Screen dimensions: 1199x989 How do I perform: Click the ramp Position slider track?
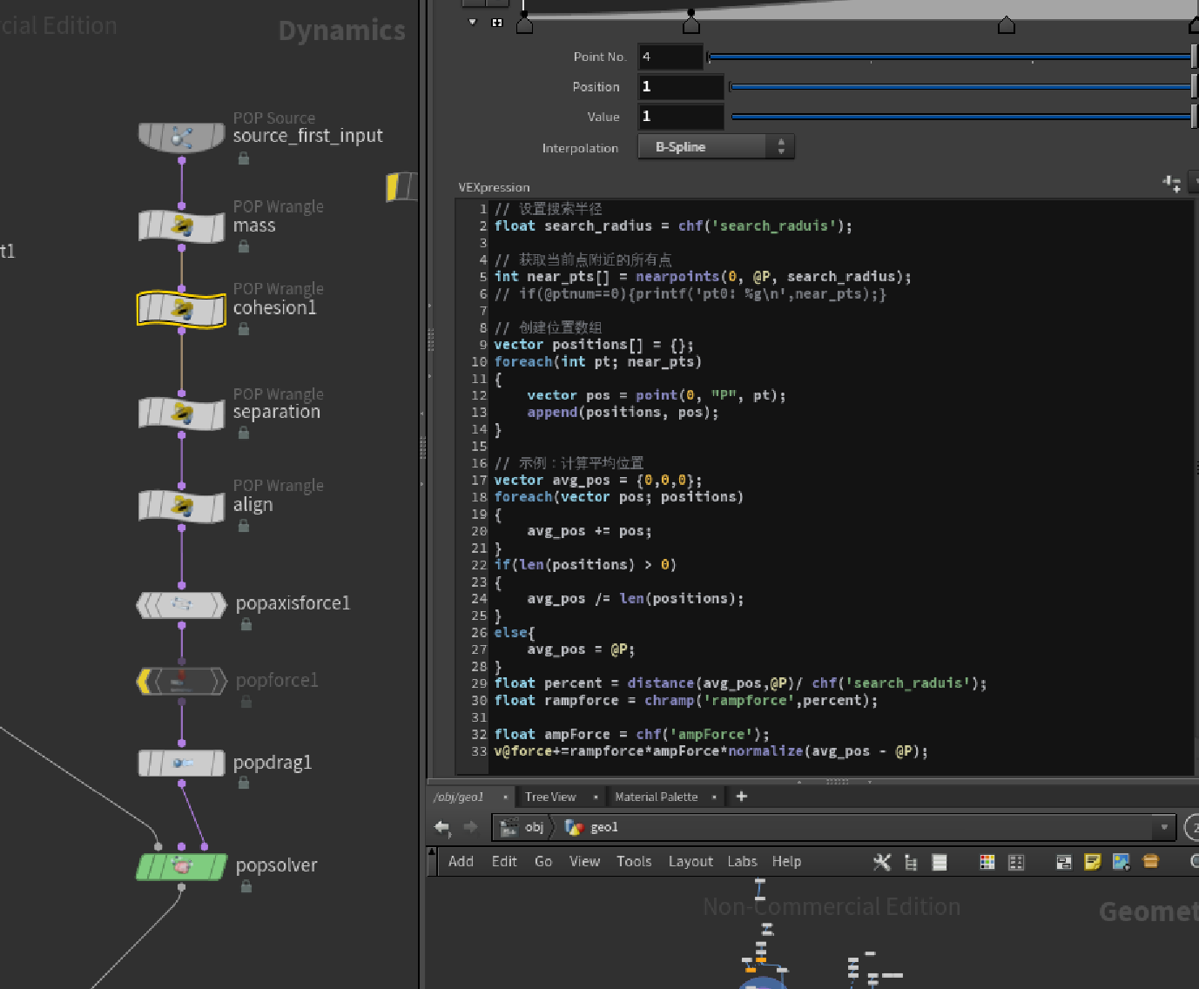958,87
